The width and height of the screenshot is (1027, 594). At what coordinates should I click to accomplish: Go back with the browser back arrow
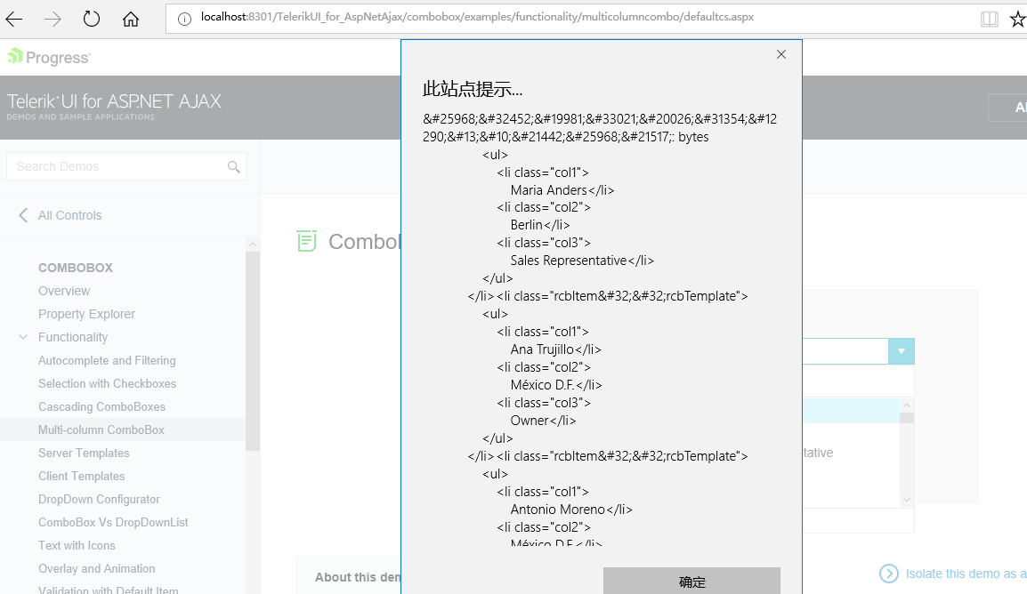point(13,19)
